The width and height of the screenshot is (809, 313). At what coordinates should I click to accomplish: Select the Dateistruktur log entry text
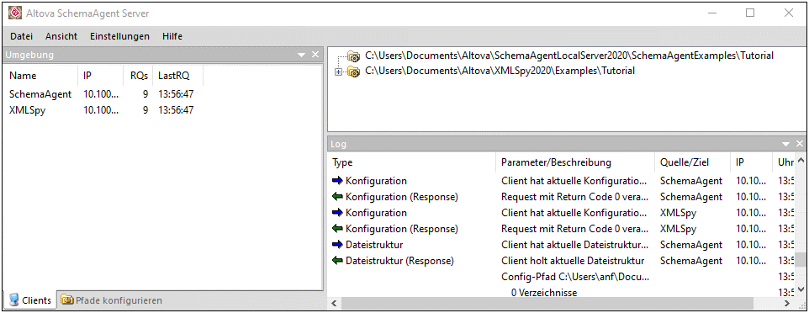point(374,245)
